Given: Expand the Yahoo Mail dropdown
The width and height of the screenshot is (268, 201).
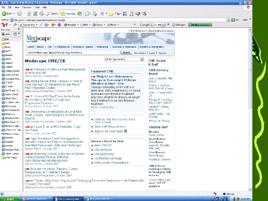Looking at the screenshot, I should point(90,25).
